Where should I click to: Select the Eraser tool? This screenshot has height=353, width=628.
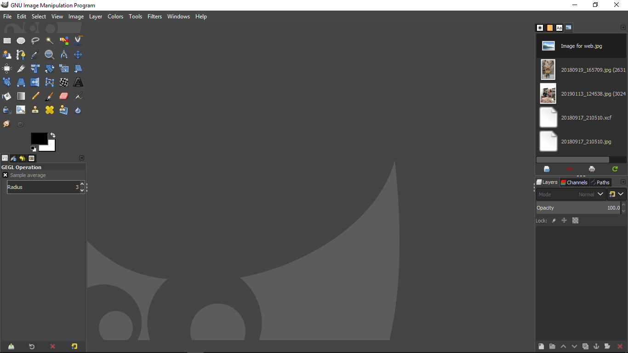[x=64, y=96]
